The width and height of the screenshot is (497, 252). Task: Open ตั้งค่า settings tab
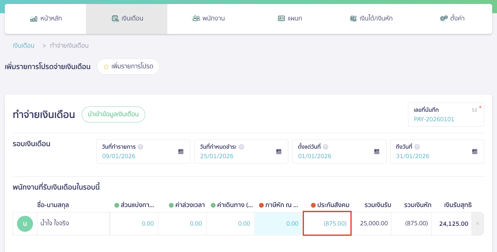pyautogui.click(x=452, y=18)
